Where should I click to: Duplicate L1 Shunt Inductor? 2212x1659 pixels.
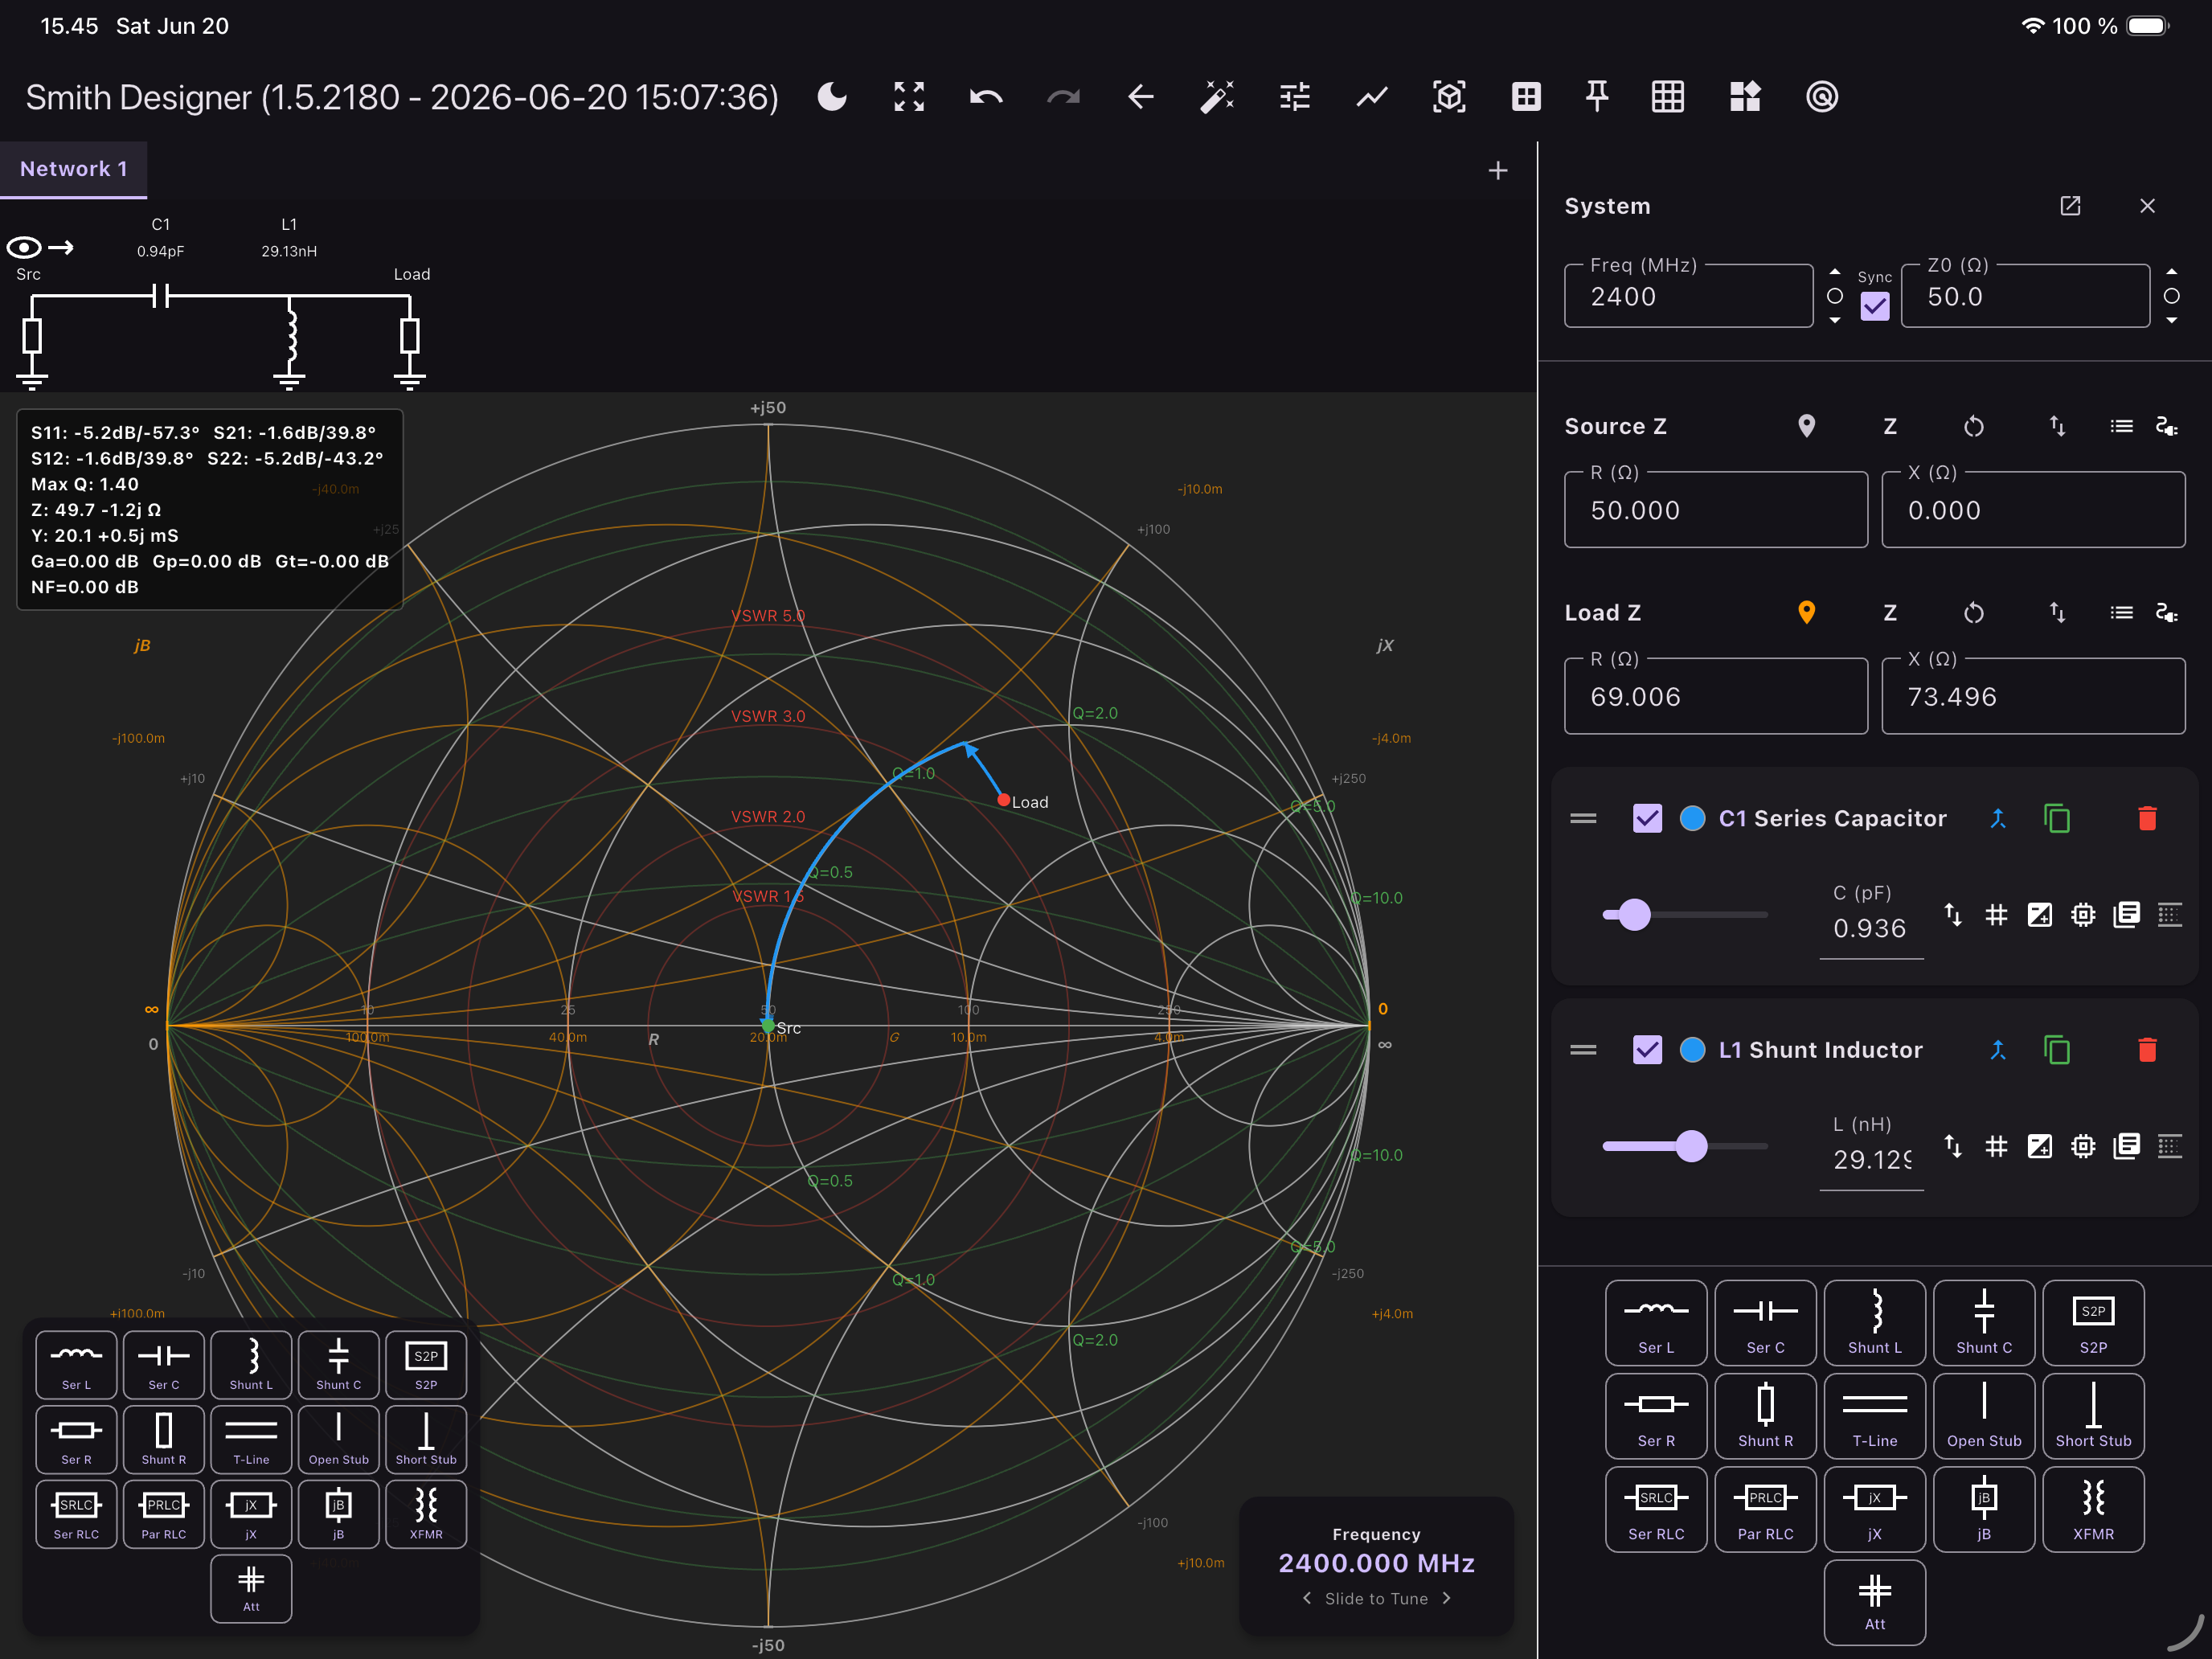tap(2057, 1049)
